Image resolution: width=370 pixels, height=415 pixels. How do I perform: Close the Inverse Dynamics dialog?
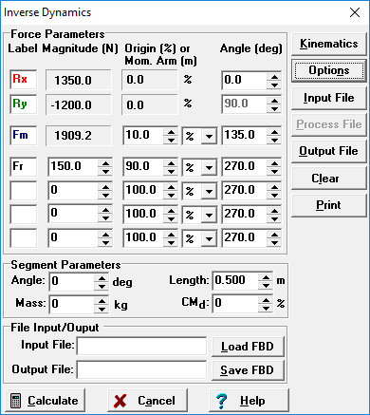tap(355, 12)
